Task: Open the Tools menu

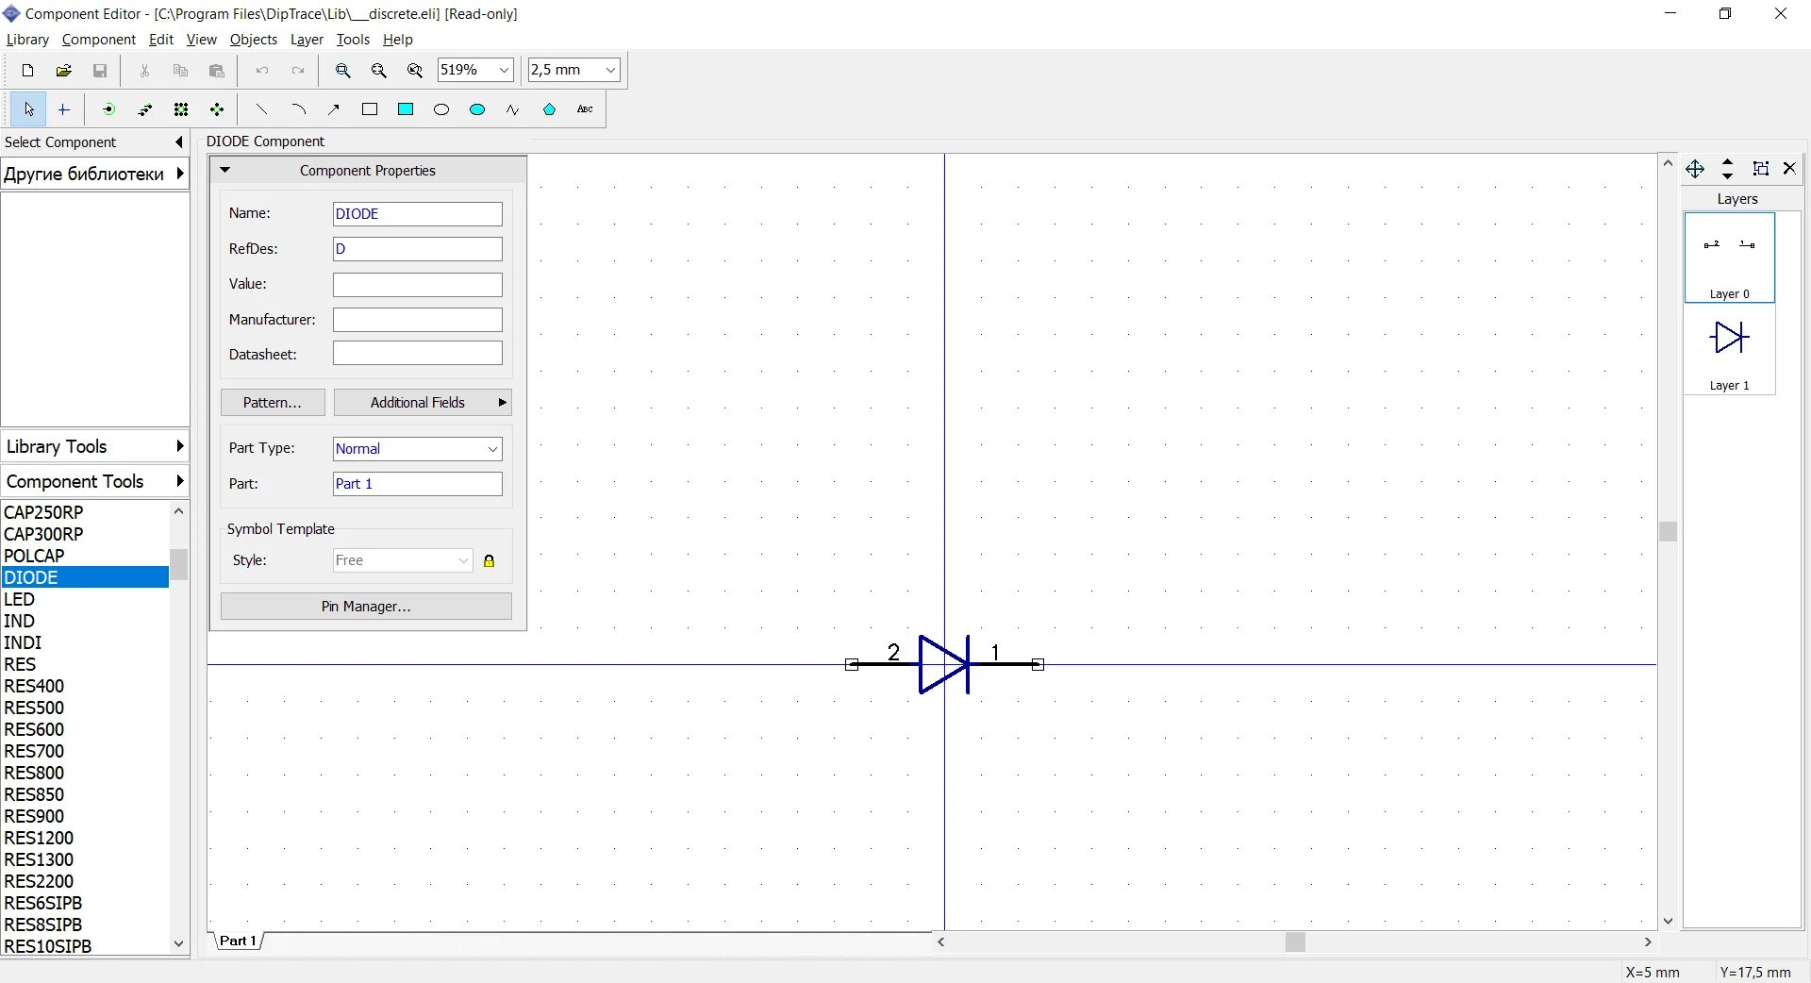Action: pos(353,40)
